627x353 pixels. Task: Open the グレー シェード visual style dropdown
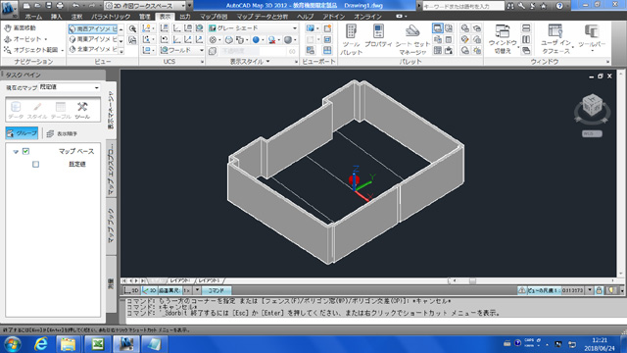click(253, 28)
